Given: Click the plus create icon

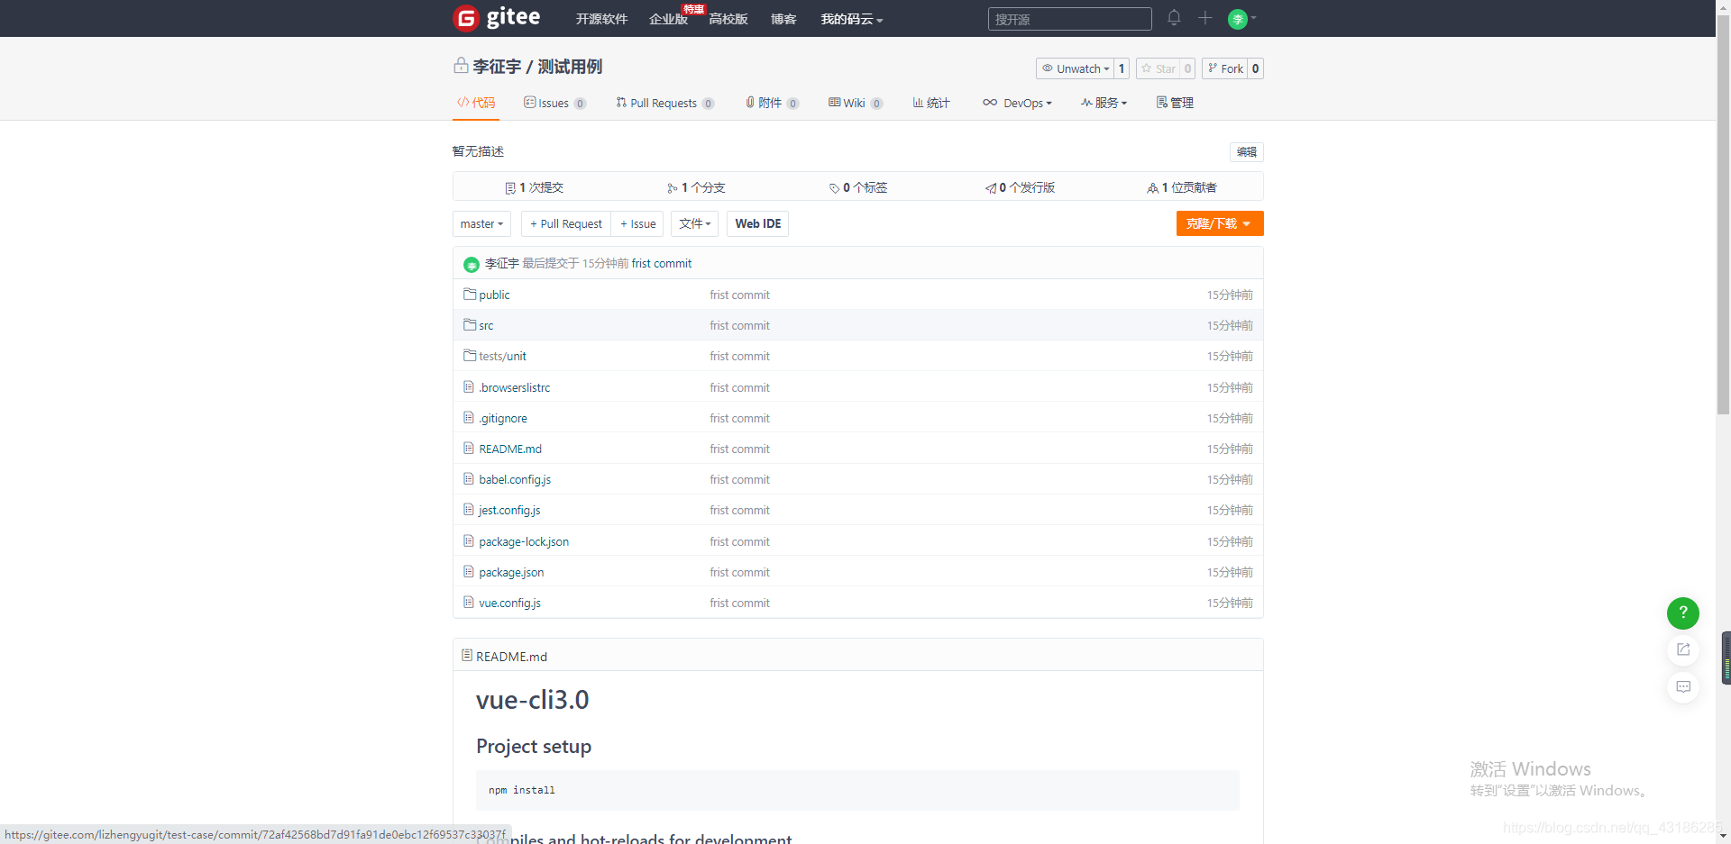Looking at the screenshot, I should tap(1204, 17).
